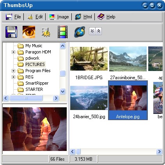The height and width of the screenshot is (165, 165).
Task: Select the 27assiniboine_50... mountain thumbnail
Action: click(x=128, y=59)
